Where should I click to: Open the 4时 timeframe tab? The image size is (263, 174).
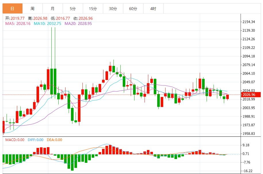pos(153,9)
